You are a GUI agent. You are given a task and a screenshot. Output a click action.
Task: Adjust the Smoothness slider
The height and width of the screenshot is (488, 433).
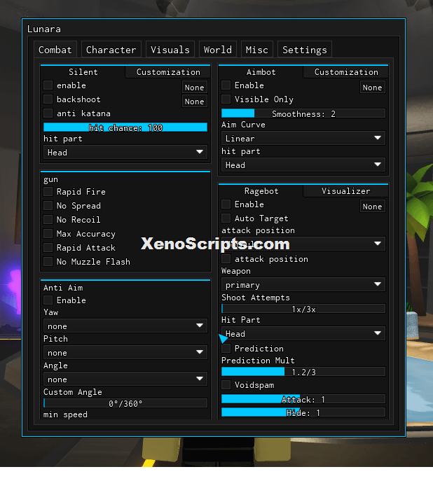click(303, 113)
